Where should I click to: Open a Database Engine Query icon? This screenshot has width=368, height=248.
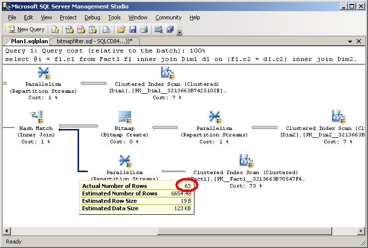click(55, 29)
